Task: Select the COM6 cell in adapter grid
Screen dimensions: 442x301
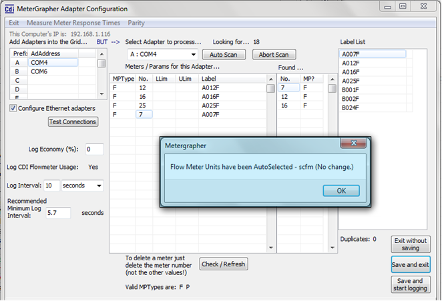Action: [x=53, y=71]
